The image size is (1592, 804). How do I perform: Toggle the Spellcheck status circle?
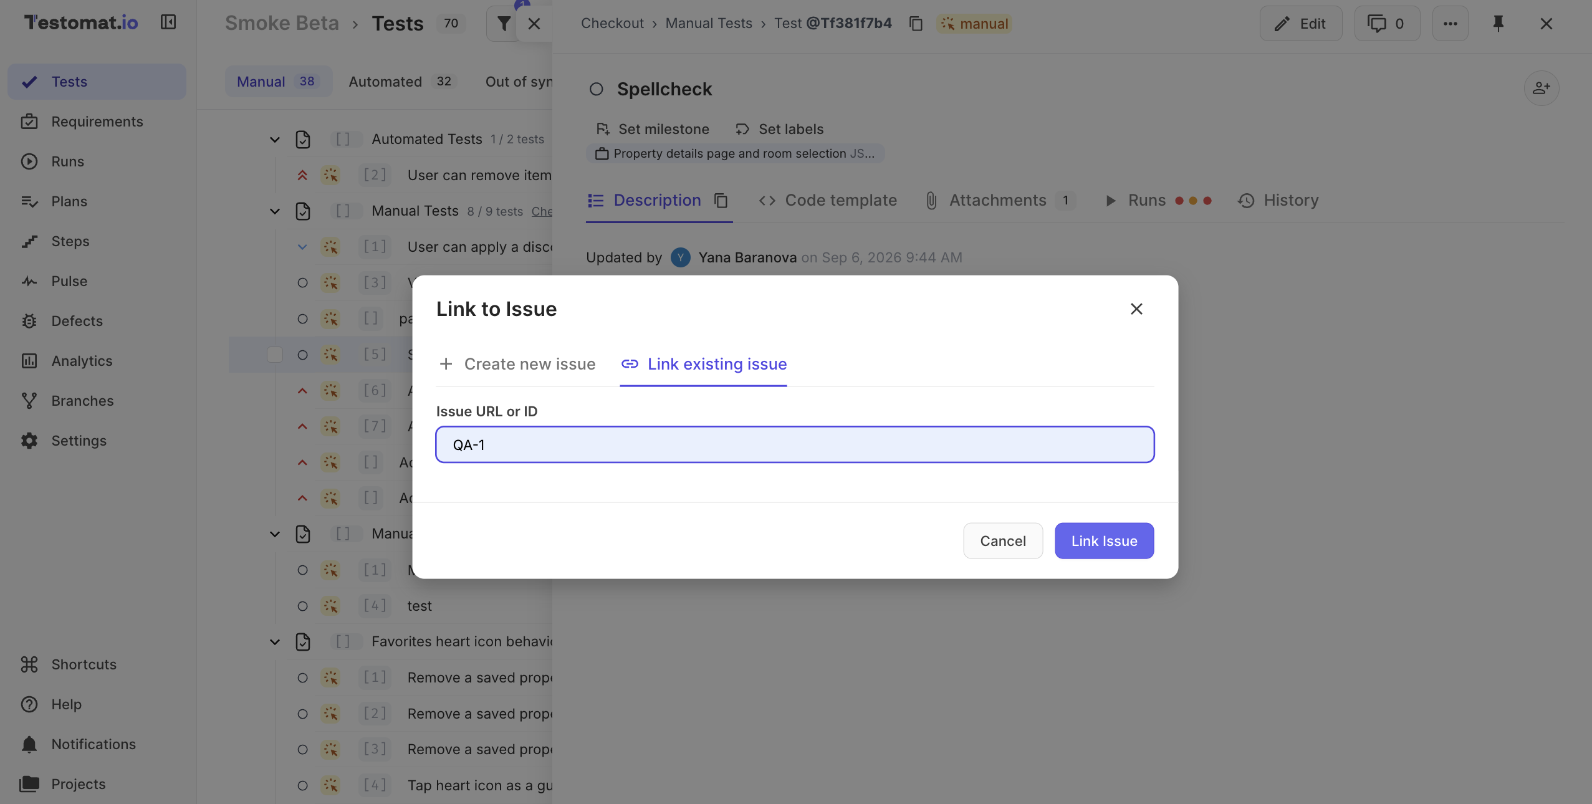coord(596,89)
